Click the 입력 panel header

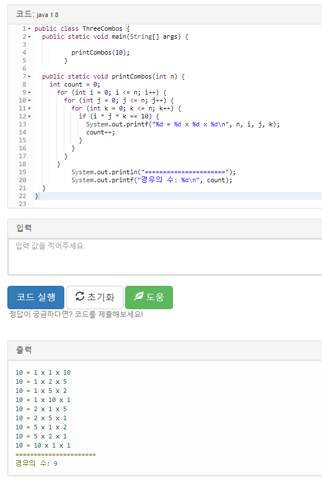(x=165, y=228)
